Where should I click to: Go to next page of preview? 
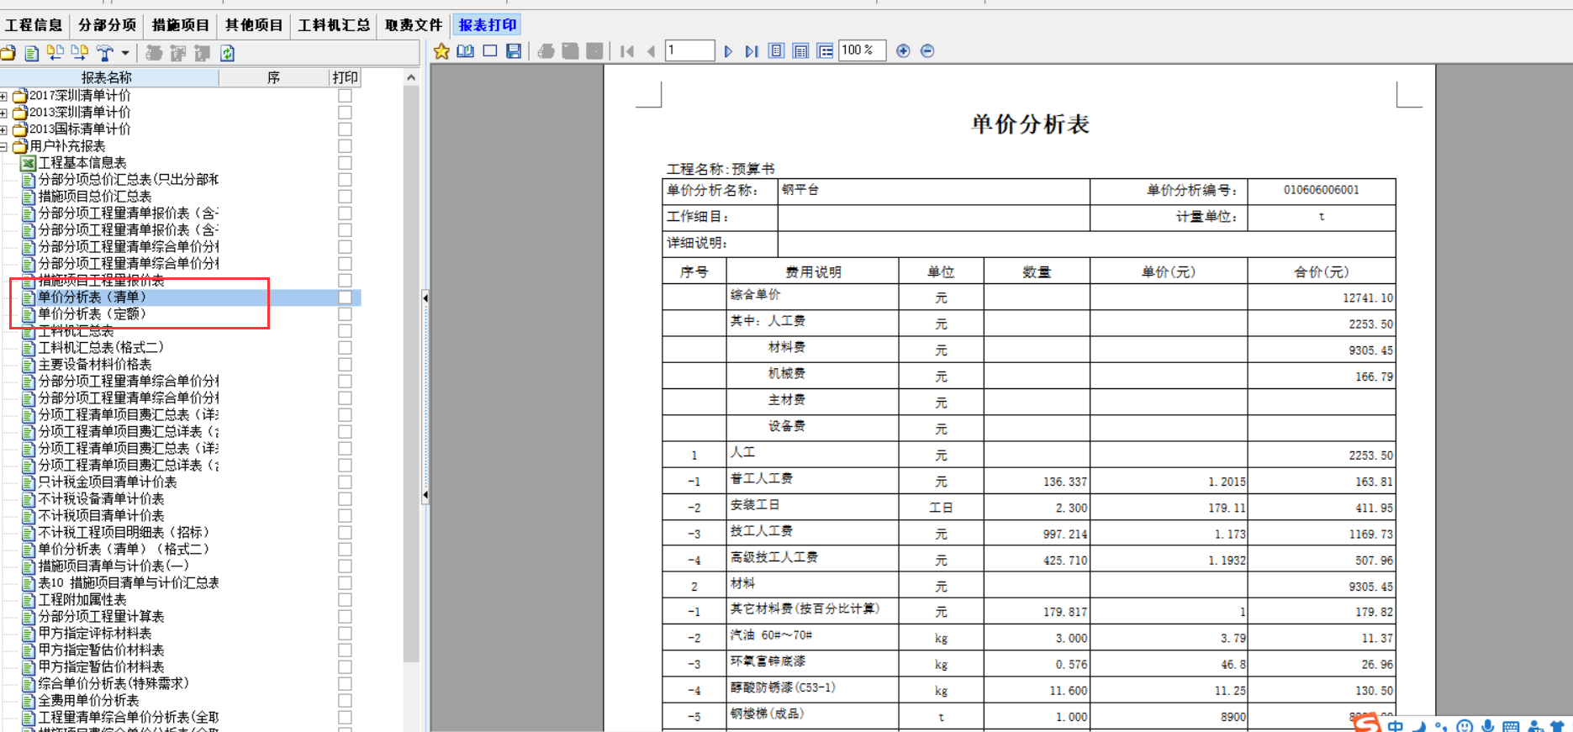[728, 51]
